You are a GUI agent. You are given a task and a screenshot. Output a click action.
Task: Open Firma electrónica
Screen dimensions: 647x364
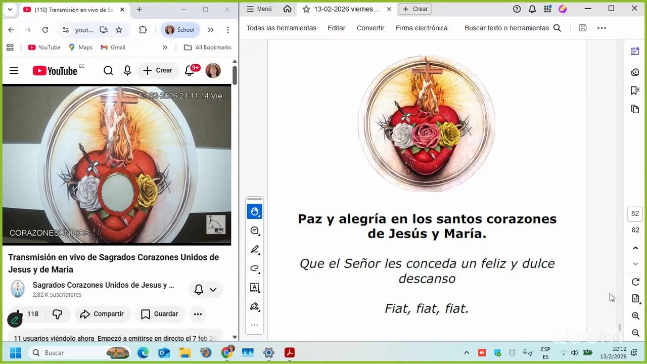(x=422, y=28)
